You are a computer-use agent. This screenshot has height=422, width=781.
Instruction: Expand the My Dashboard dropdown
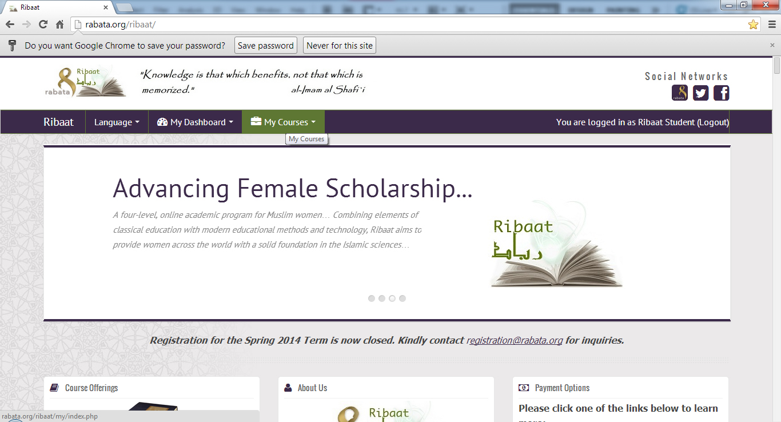[195, 122]
